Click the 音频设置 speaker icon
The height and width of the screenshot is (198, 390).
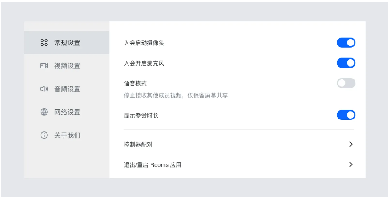click(44, 89)
